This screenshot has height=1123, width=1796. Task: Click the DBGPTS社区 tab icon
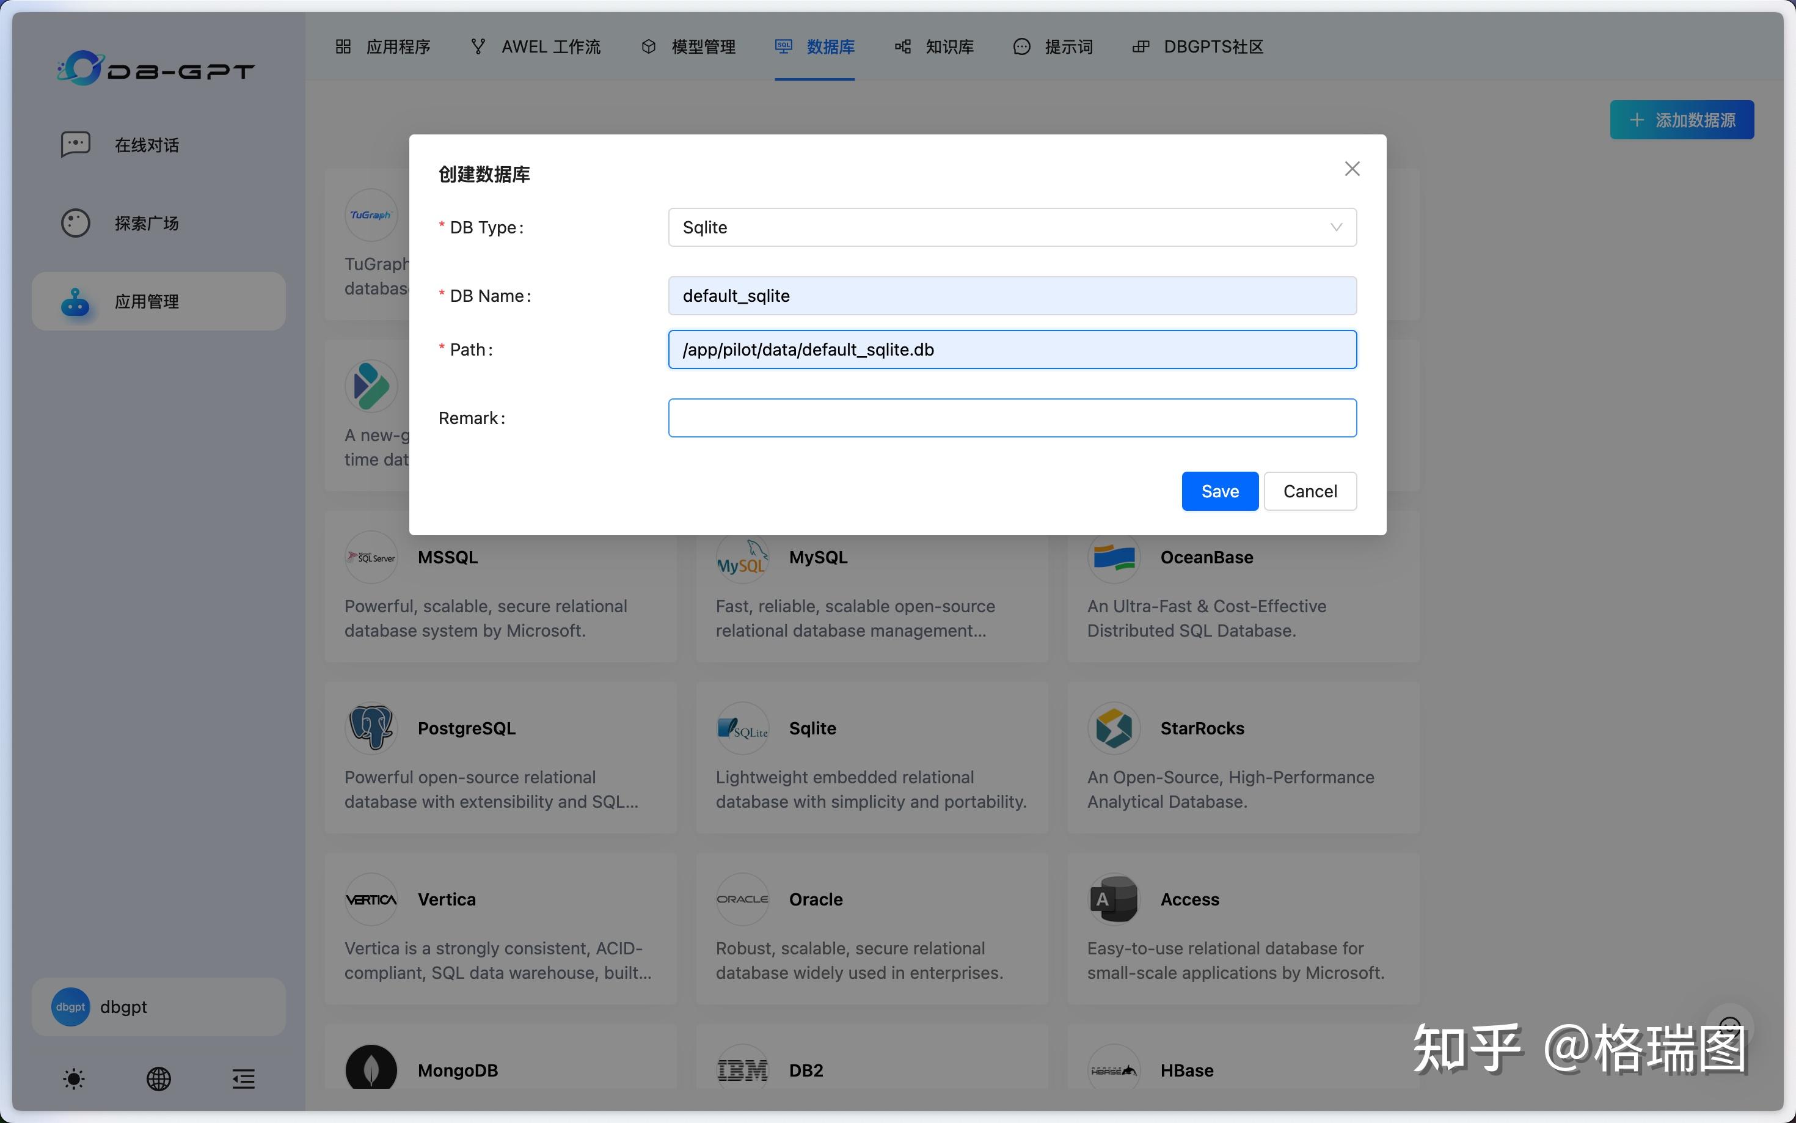click(x=1141, y=47)
